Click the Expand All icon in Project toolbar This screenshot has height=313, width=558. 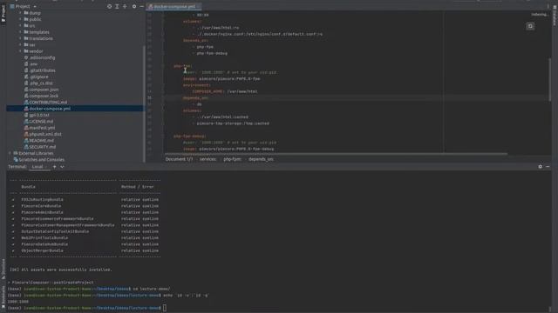click(x=117, y=6)
